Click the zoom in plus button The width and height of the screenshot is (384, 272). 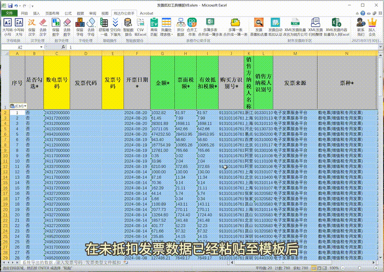tap(376, 268)
